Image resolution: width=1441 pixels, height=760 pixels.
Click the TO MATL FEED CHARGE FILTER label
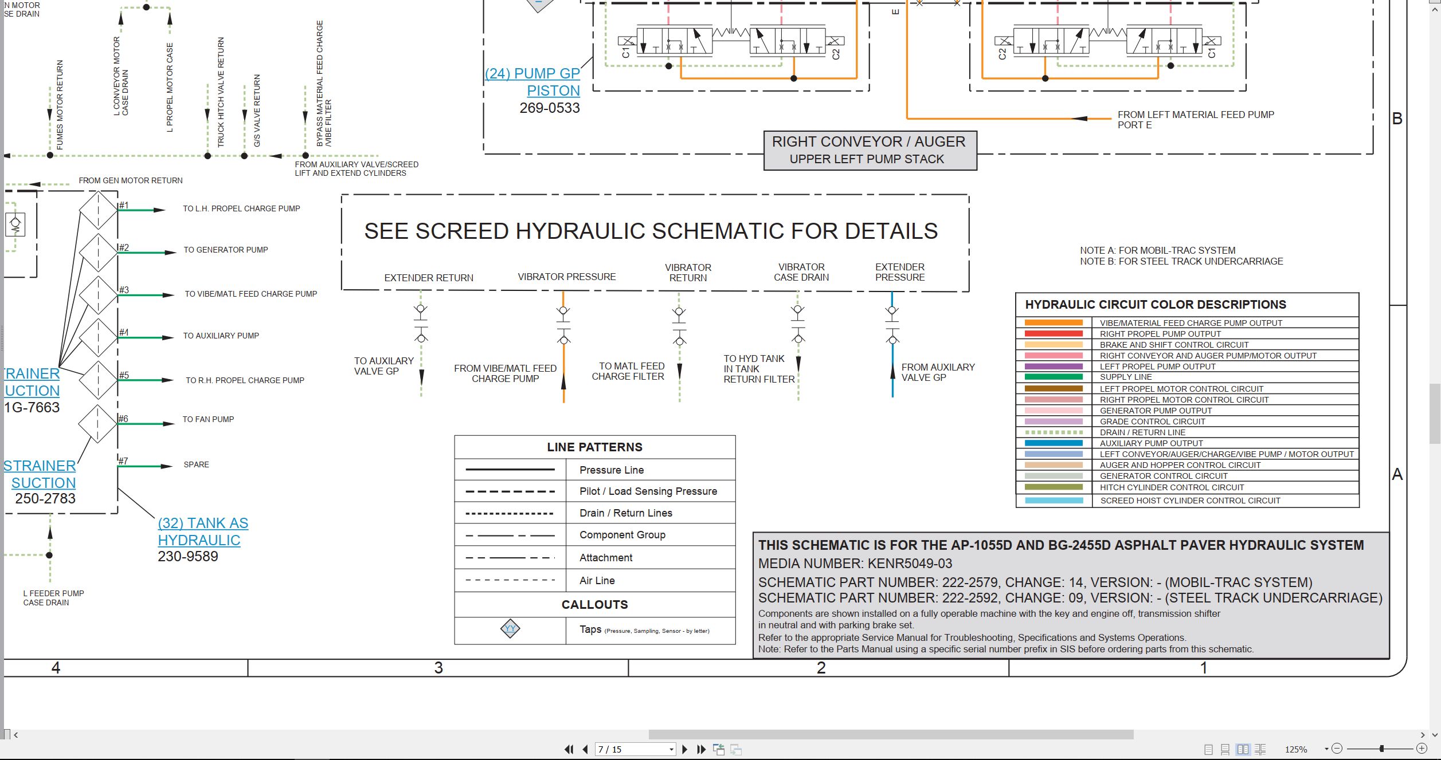pos(628,371)
